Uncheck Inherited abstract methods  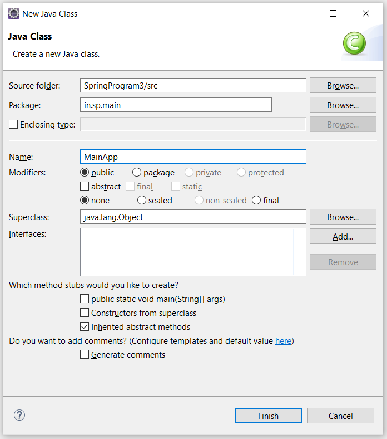pos(85,326)
